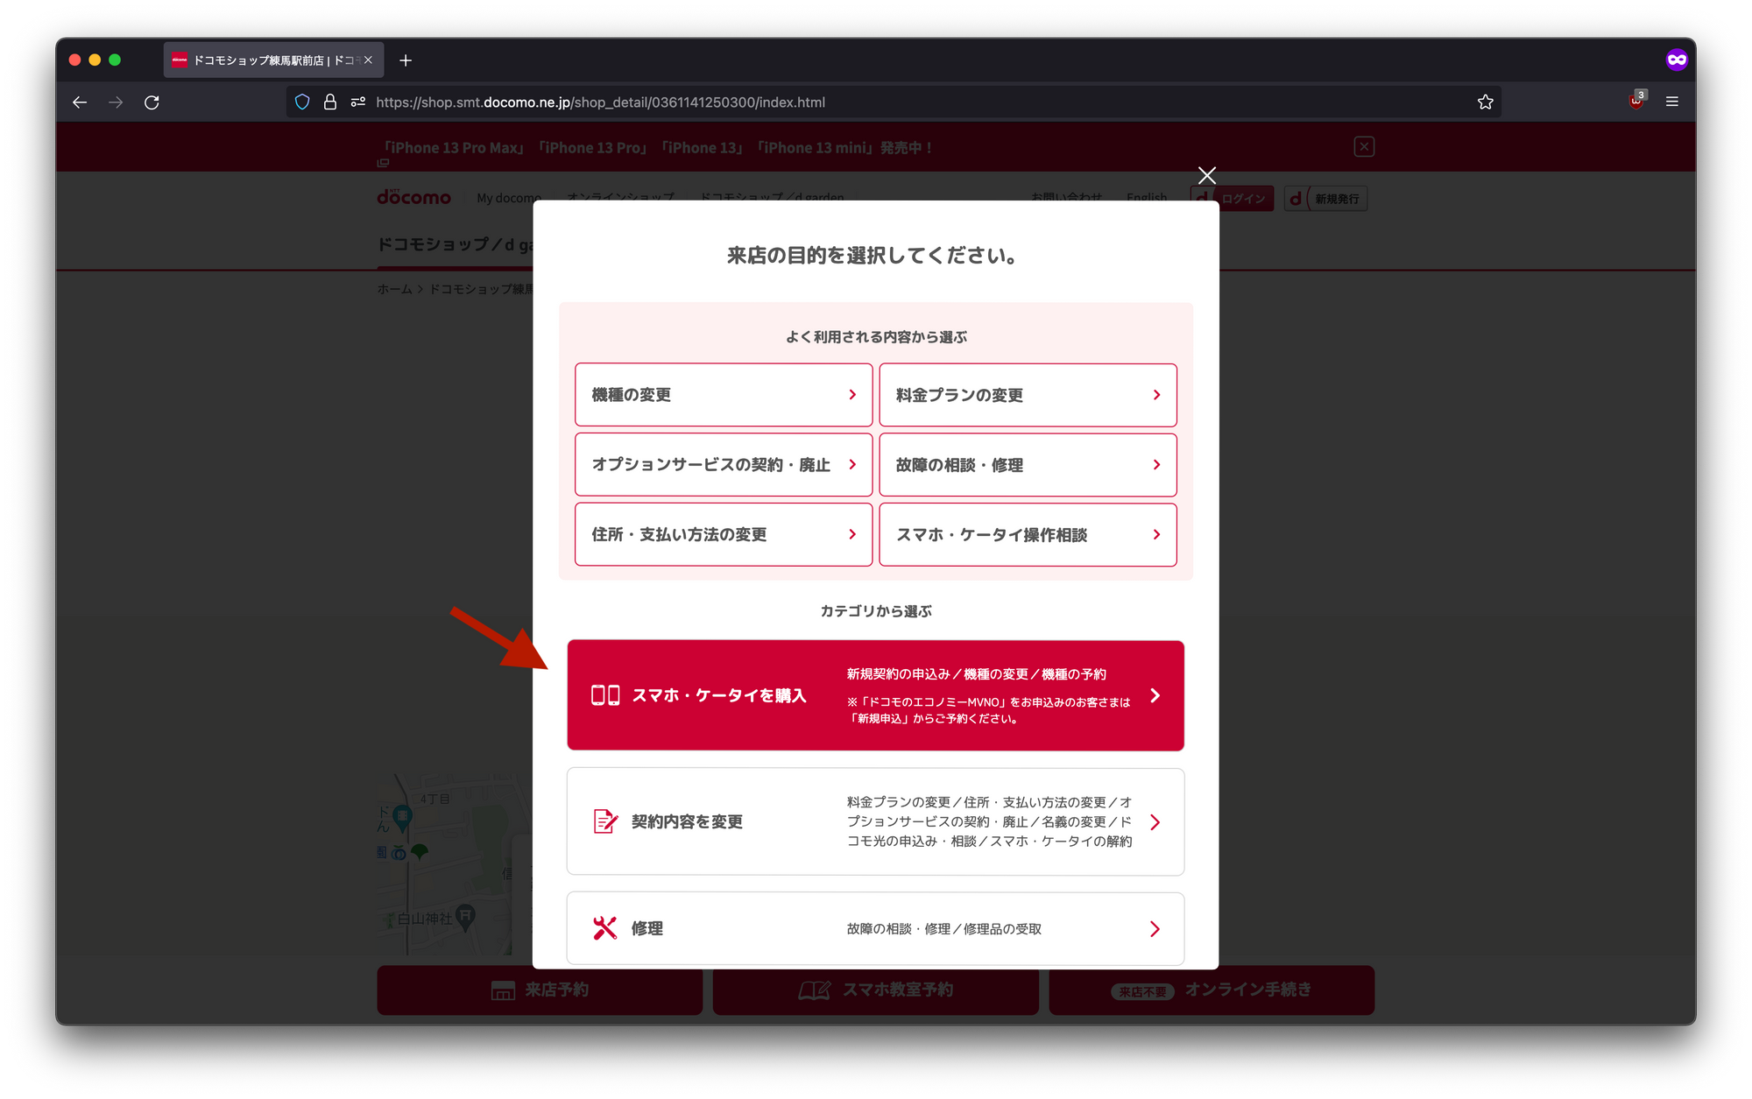Select スマホ・ケータイ操作相談 option
The height and width of the screenshot is (1099, 1752).
[x=1028, y=534]
